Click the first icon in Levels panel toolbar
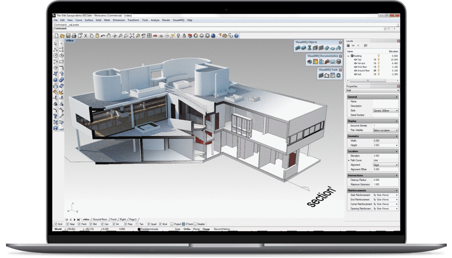 348,46
